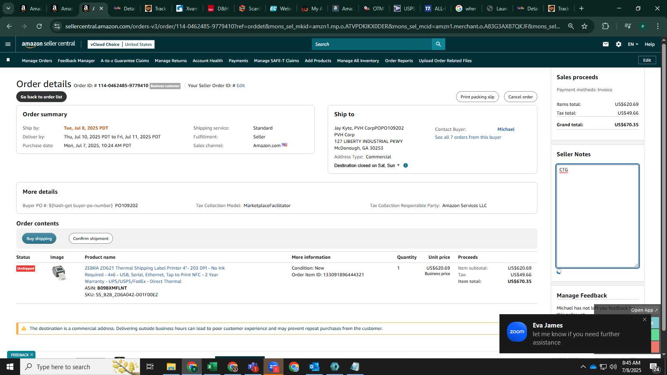Open Account Health menu item
This screenshot has height=375, width=667.
[x=208, y=61]
